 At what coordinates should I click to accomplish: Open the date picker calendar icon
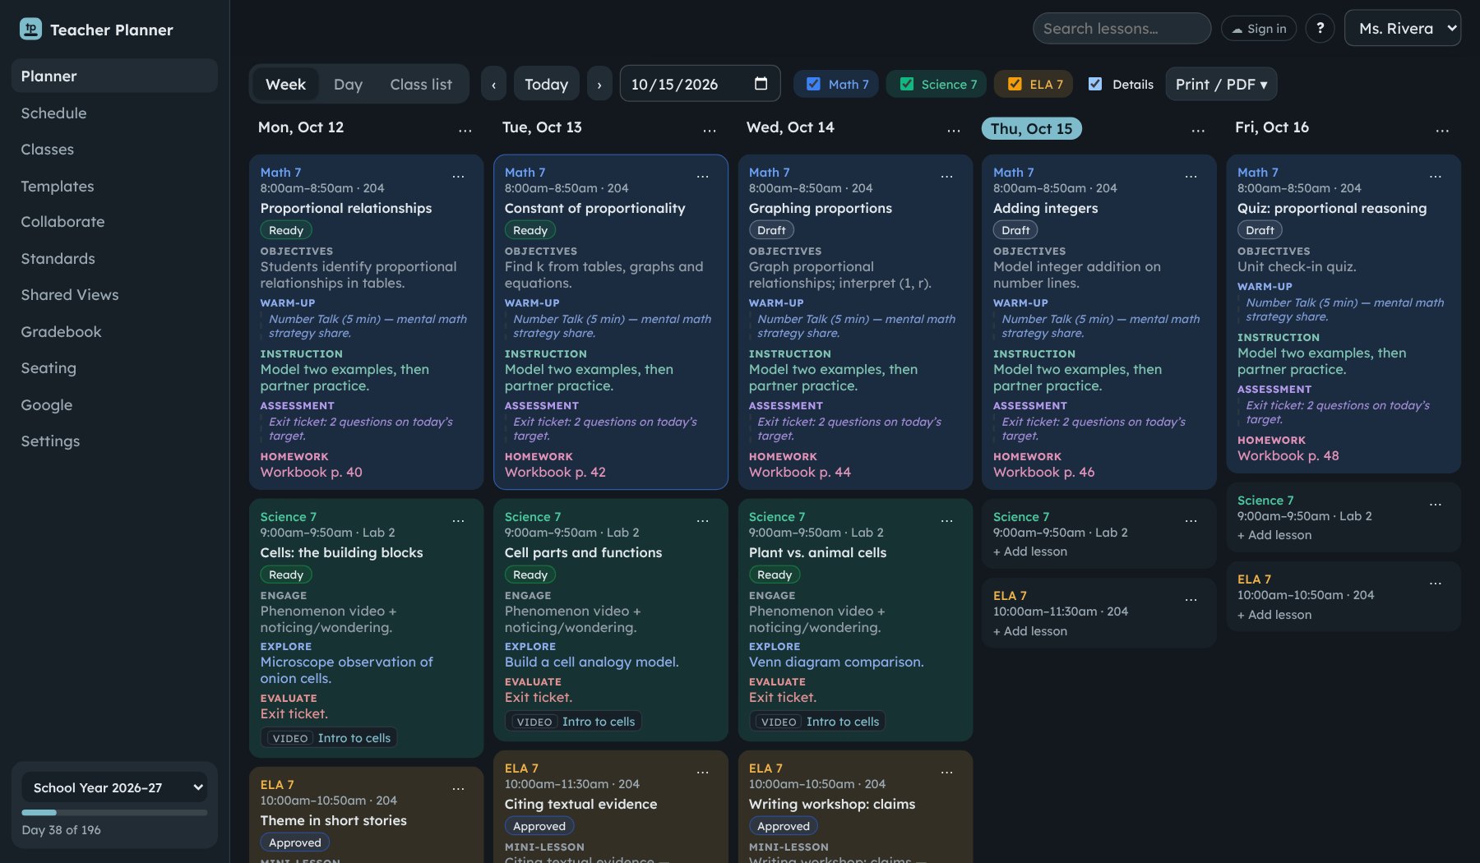click(x=761, y=84)
